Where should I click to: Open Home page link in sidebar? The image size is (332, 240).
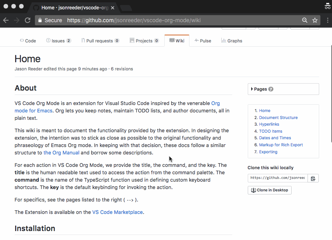(x=265, y=111)
